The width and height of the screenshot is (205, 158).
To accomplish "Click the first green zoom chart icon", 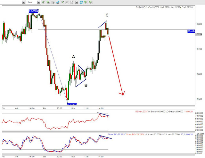I will tap(86, 2).
